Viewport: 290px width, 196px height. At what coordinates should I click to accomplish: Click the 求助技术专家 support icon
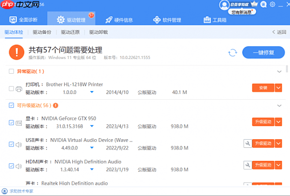[x=4, y=191]
